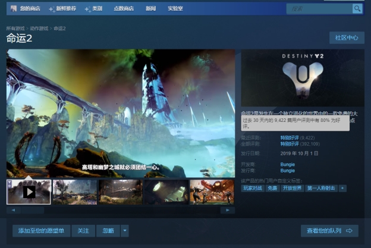The height and width of the screenshot is (248, 371).
Task: Click 查看您的队列 button
Action: click(329, 231)
